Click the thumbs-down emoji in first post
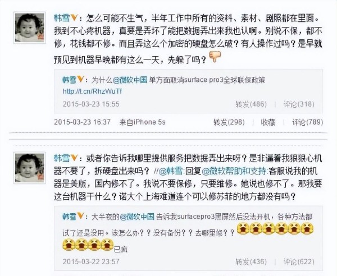337x276 pixels. coord(215,57)
